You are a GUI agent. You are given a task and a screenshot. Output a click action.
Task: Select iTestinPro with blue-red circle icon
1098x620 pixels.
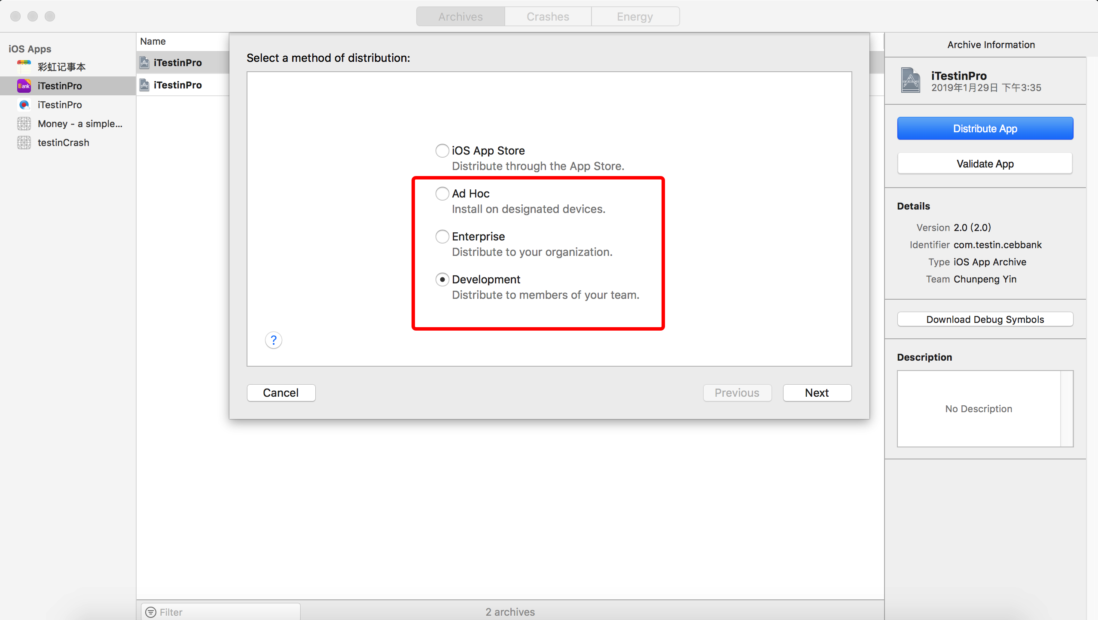[24, 105]
